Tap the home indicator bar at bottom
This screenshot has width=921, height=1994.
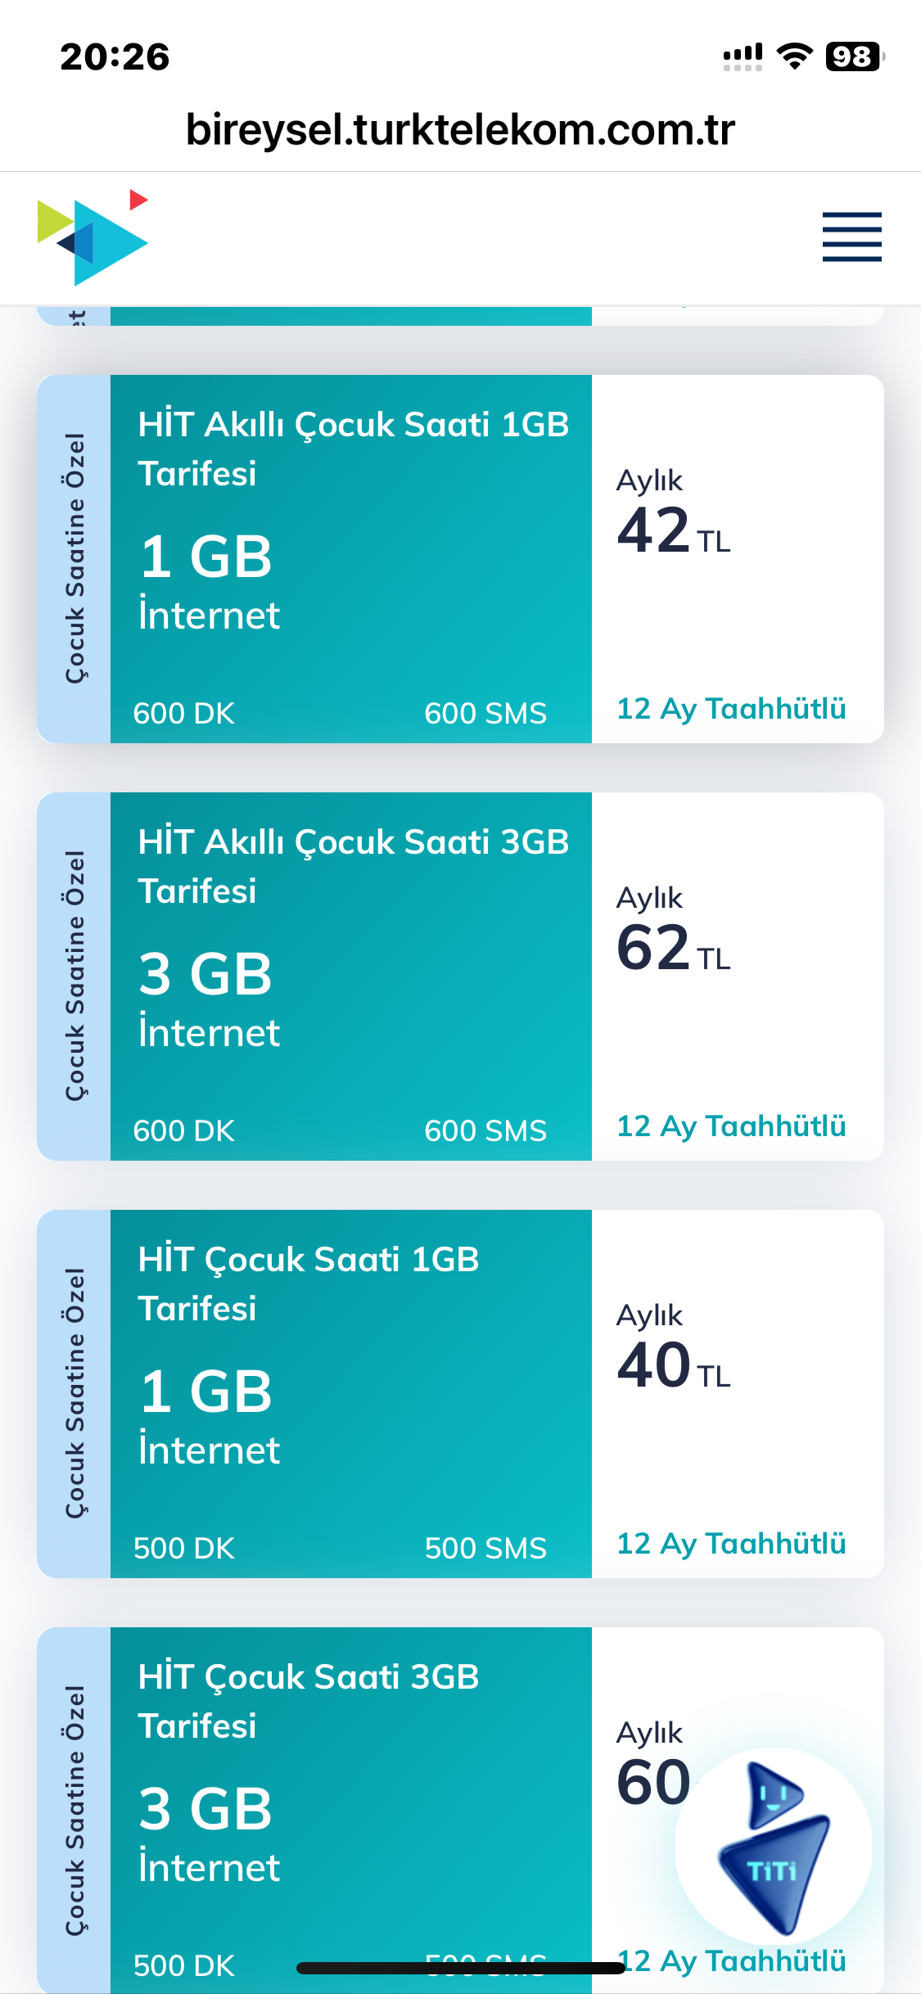pyautogui.click(x=461, y=1968)
